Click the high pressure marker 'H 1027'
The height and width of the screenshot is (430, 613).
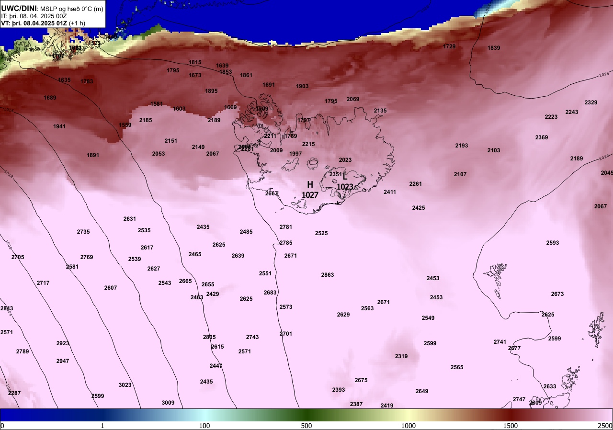pos(310,190)
